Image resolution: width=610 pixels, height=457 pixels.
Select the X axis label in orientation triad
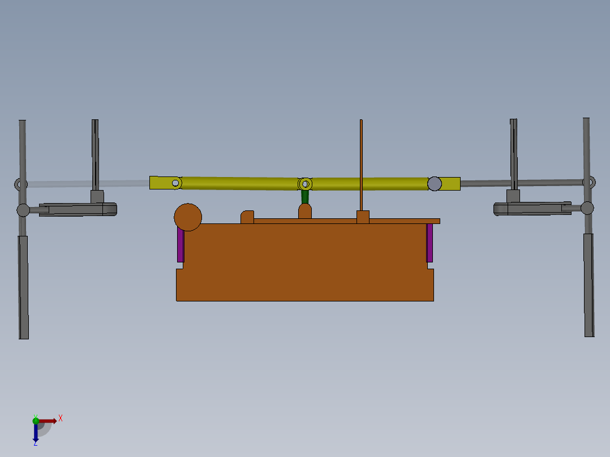coord(61,417)
